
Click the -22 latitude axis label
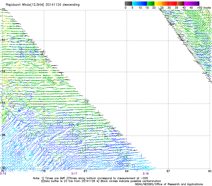click(x=3, y=40)
